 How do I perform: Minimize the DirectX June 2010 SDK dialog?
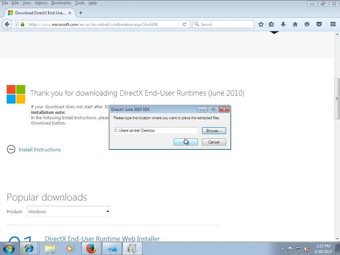202,110
